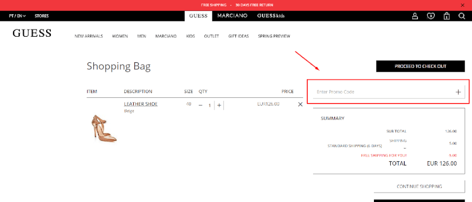This screenshot has height=202, width=472.
Task: Click the EUR126.00 item price
Action: coord(268,104)
